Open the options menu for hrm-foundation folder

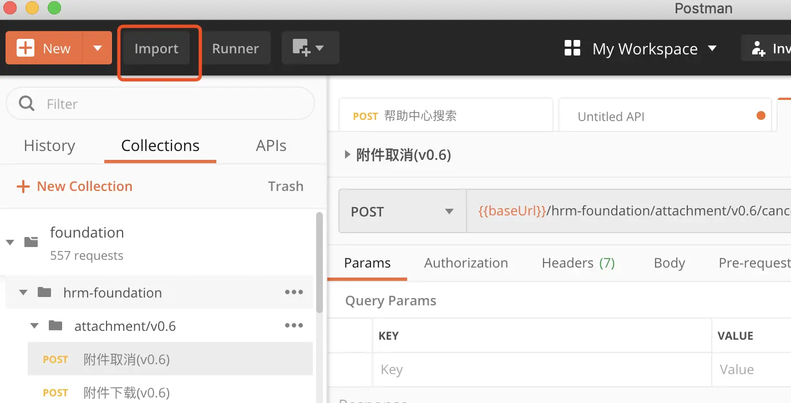[293, 293]
